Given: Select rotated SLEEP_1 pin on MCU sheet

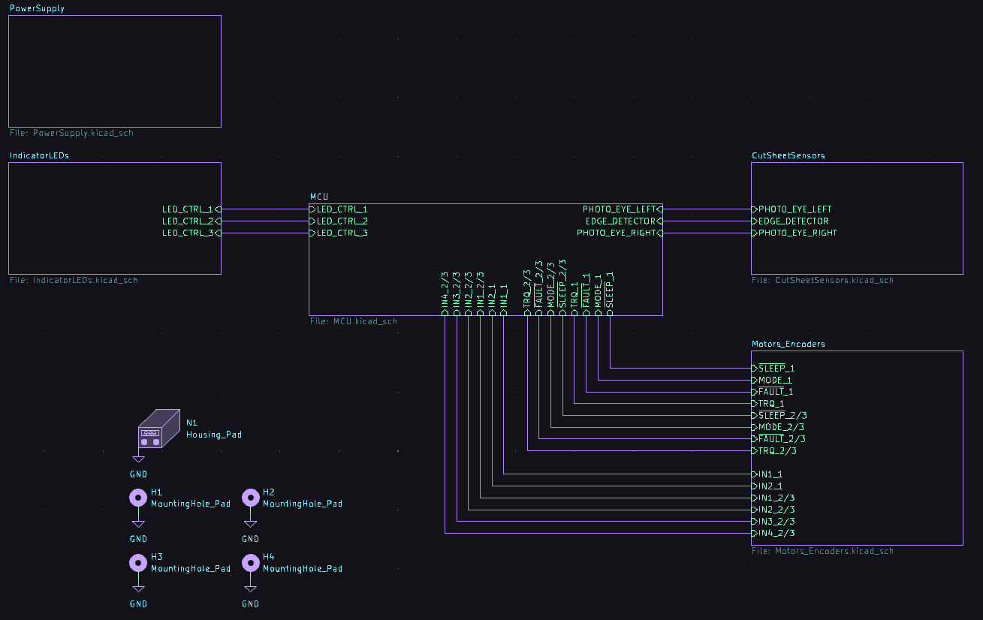Looking at the screenshot, I should tap(609, 293).
